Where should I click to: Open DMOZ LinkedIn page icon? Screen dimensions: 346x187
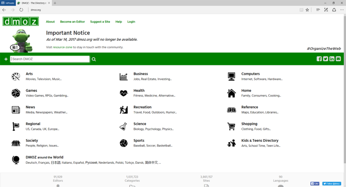[332, 59]
